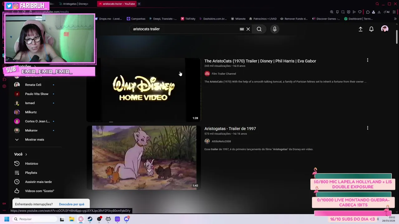The image size is (399, 224).
Task: Open the Discover Games bookmark
Action: point(326,19)
